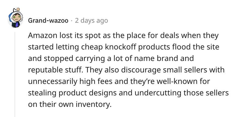
Task: Open the "2 days ago" comment permalink
Action: 91,21
